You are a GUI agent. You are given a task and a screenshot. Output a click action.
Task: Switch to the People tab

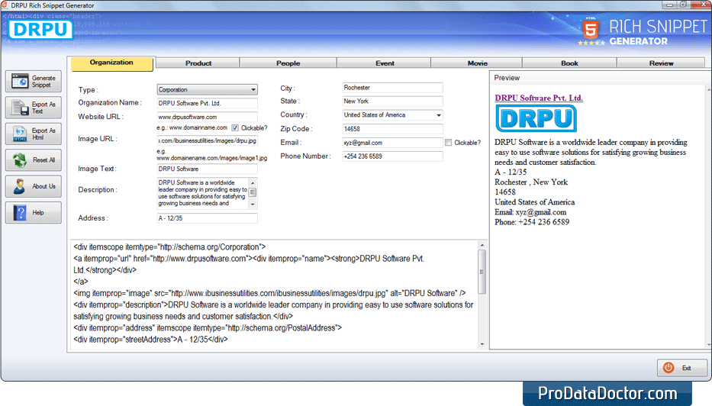point(288,63)
